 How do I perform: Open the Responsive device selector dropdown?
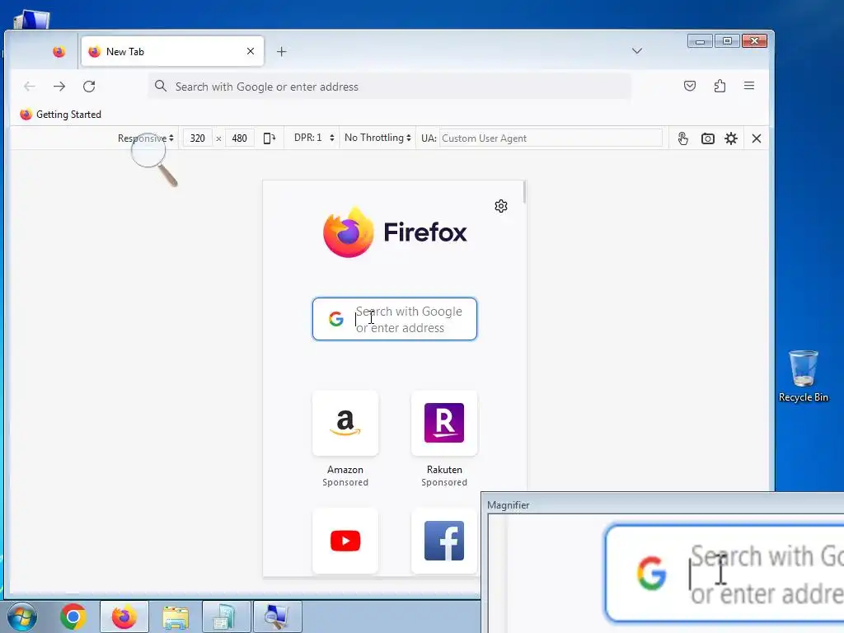145,138
